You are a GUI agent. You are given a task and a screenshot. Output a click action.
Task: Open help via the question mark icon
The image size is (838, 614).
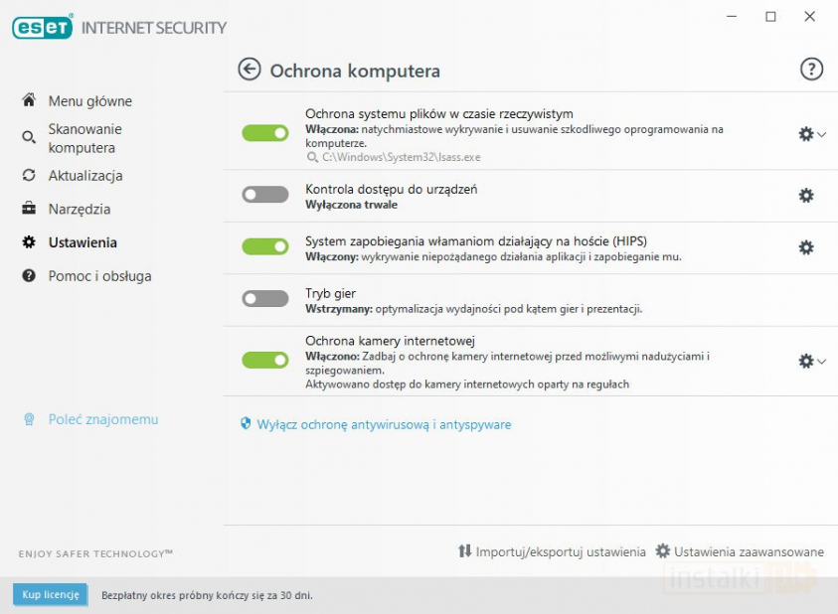click(811, 69)
